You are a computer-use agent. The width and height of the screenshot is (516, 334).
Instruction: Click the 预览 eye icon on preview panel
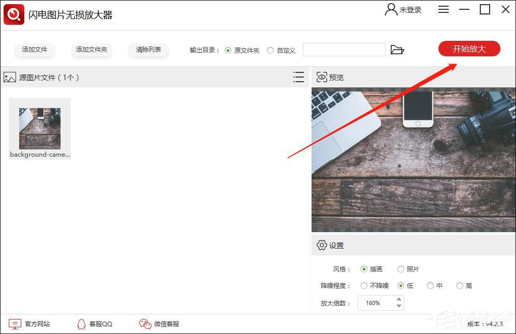tap(322, 77)
